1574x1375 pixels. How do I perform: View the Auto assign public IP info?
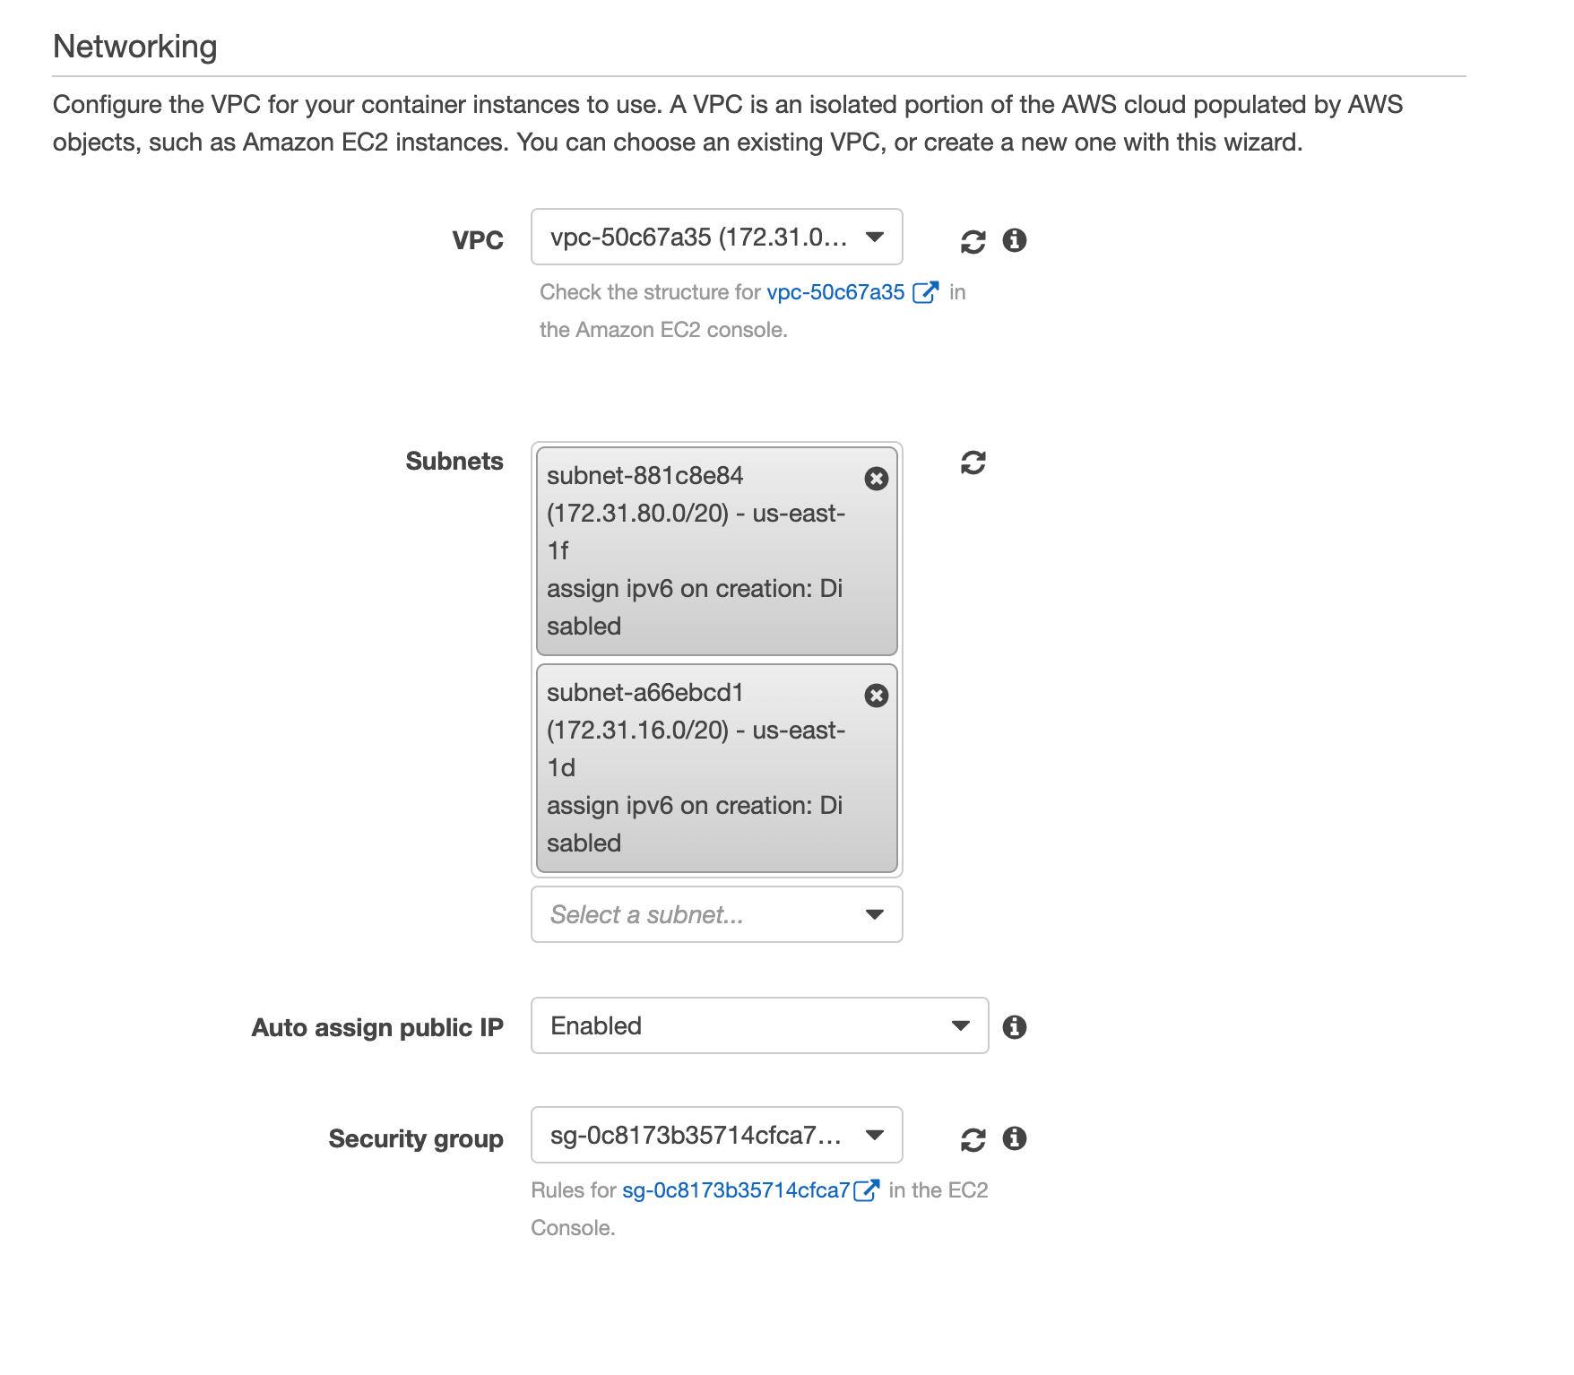point(1016,1026)
